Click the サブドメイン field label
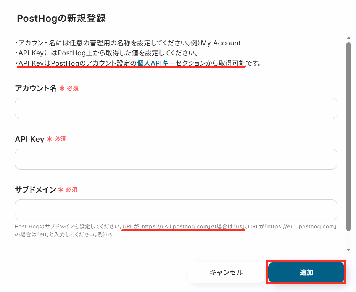 point(35,189)
